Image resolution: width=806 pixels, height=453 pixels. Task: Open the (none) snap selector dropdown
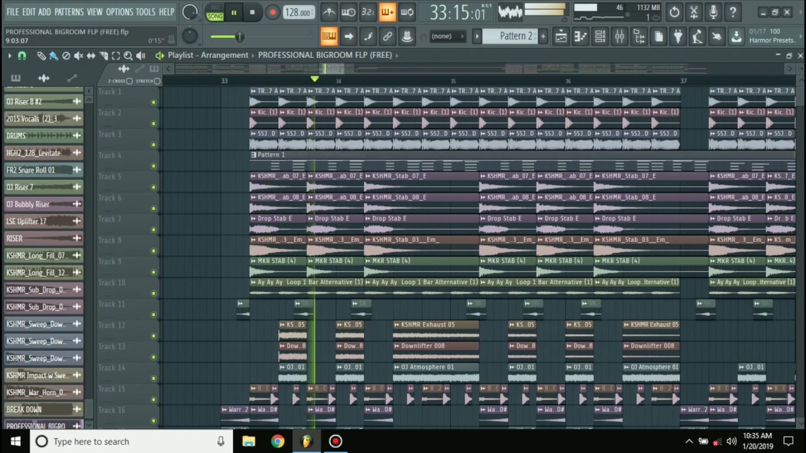[x=446, y=36]
